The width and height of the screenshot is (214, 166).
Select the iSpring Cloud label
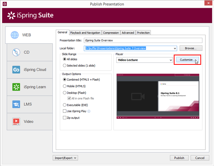(x=35, y=70)
